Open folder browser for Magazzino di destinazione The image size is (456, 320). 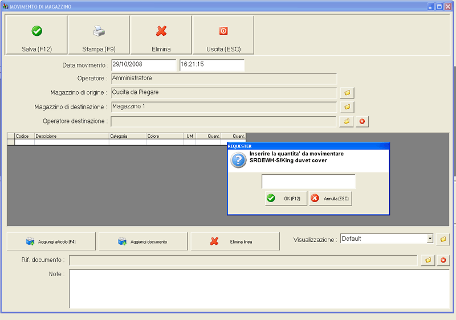pyautogui.click(x=347, y=107)
